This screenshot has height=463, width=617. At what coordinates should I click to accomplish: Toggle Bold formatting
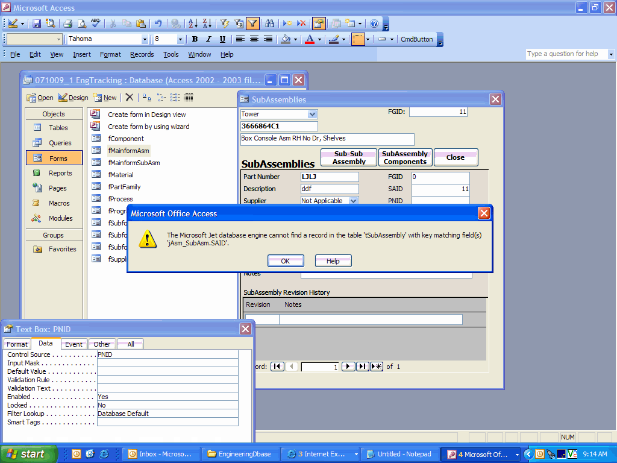pyautogui.click(x=195, y=39)
